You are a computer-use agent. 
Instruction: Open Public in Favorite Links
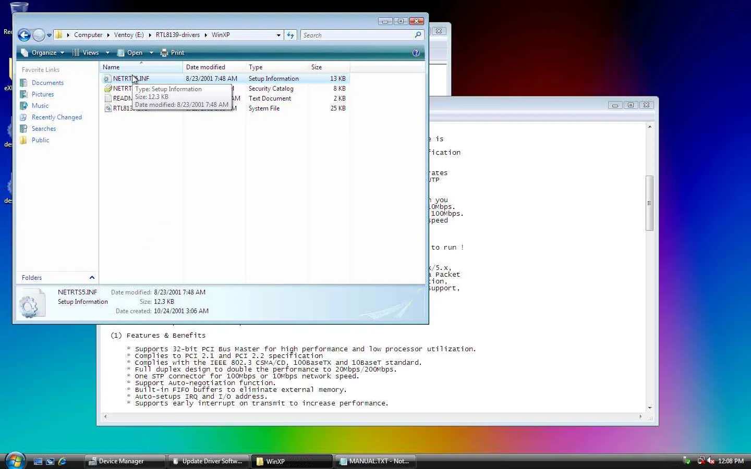click(x=40, y=140)
